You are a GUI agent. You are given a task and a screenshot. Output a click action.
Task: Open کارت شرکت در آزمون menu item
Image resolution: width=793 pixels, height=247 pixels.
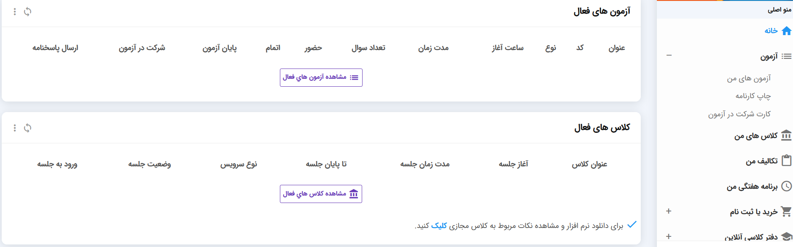coord(739,114)
